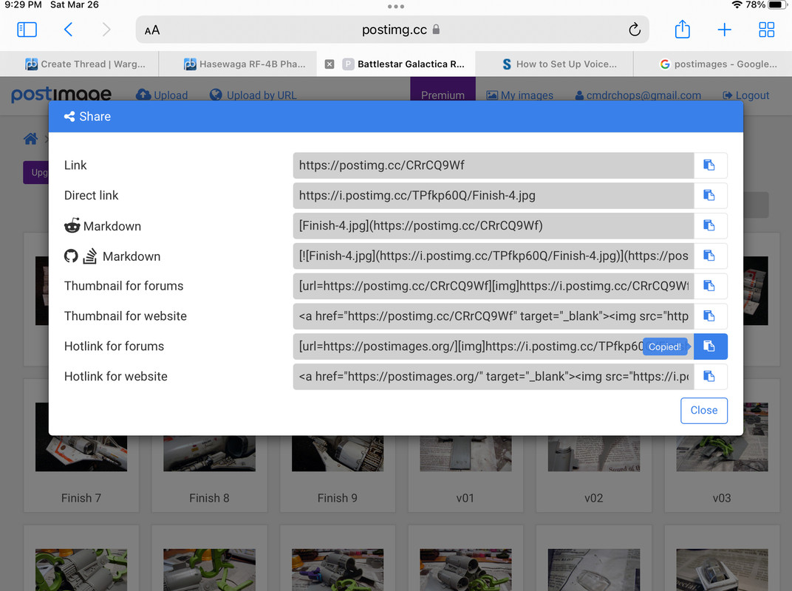
Task: Open the v02 thumbnail
Action: tap(594, 454)
